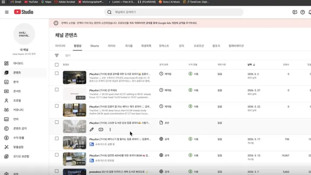Check the Pomodoro video dated 2026. 5. 7.
Screen dimensions: 311x175
[57, 171]
